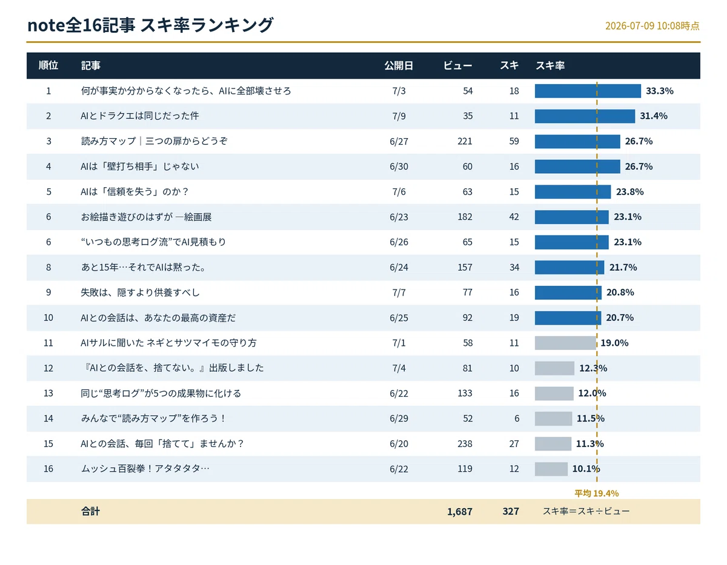Click the view count '119'
This screenshot has height=565, width=727.
[465, 469]
